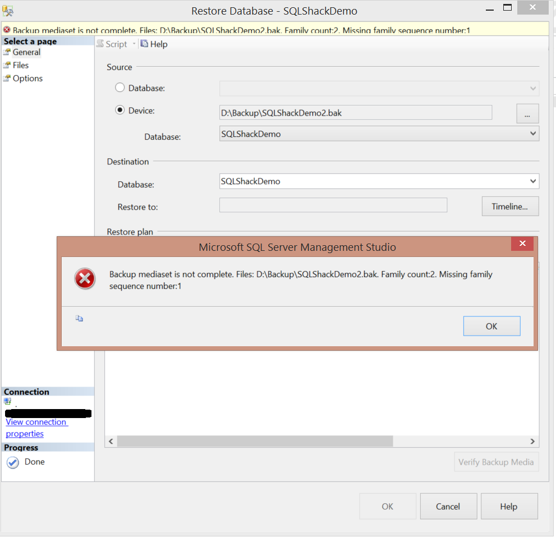Click the Done progress check icon
The width and height of the screenshot is (556, 537).
[x=13, y=462]
